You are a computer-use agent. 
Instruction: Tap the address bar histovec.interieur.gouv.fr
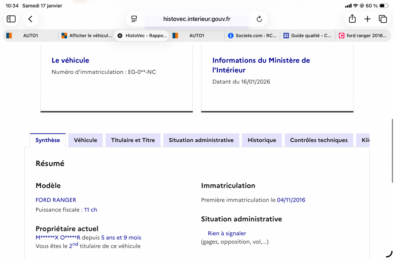(x=197, y=19)
